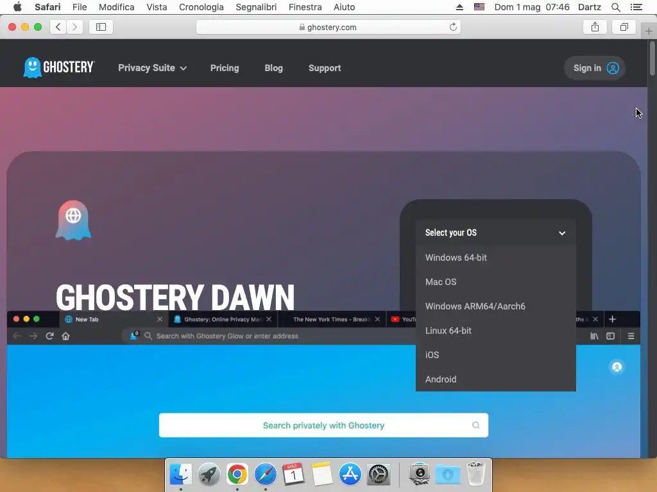Show all tabs overview button
The image size is (657, 492).
click(x=624, y=27)
